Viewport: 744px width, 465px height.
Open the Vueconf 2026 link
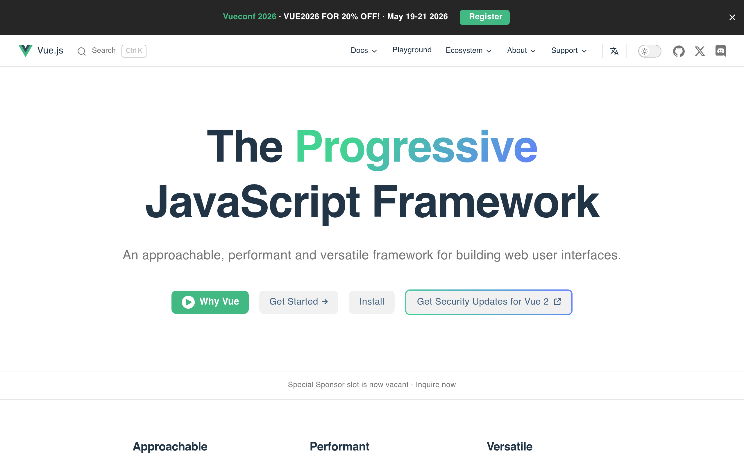pos(249,17)
